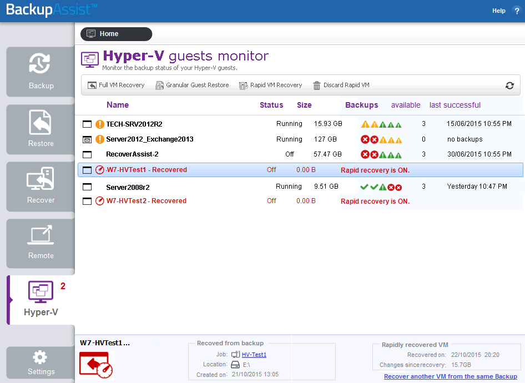Click the BackupAssist logo
This screenshot has height=383, width=525.
click(x=52, y=9)
